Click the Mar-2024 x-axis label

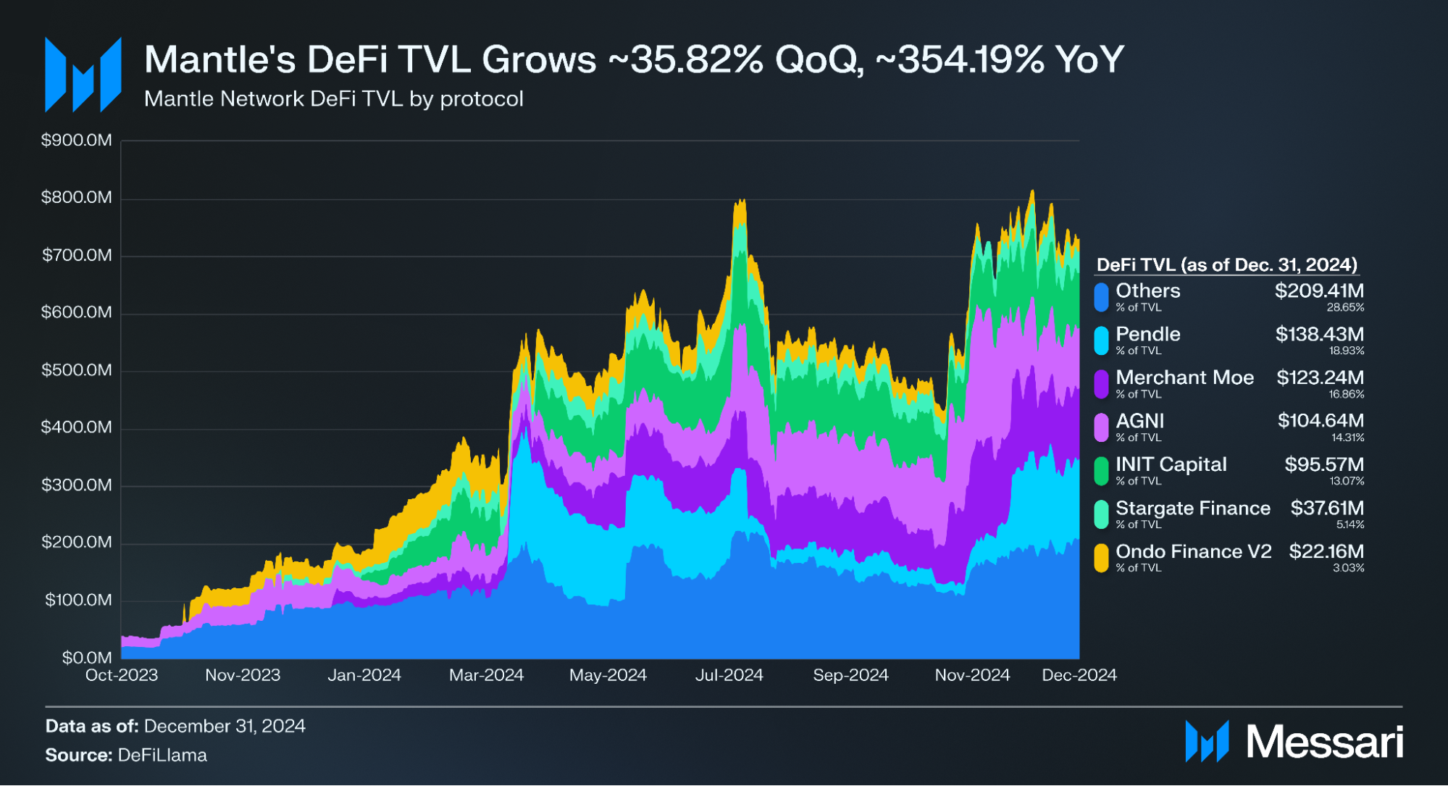click(486, 675)
